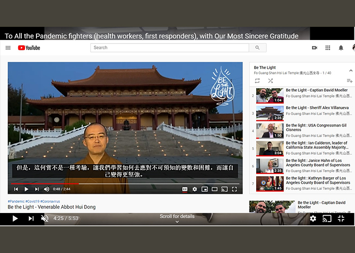Play the inner Hui Dong video
Viewport: 355px width, 253px height.
[x=26, y=189]
